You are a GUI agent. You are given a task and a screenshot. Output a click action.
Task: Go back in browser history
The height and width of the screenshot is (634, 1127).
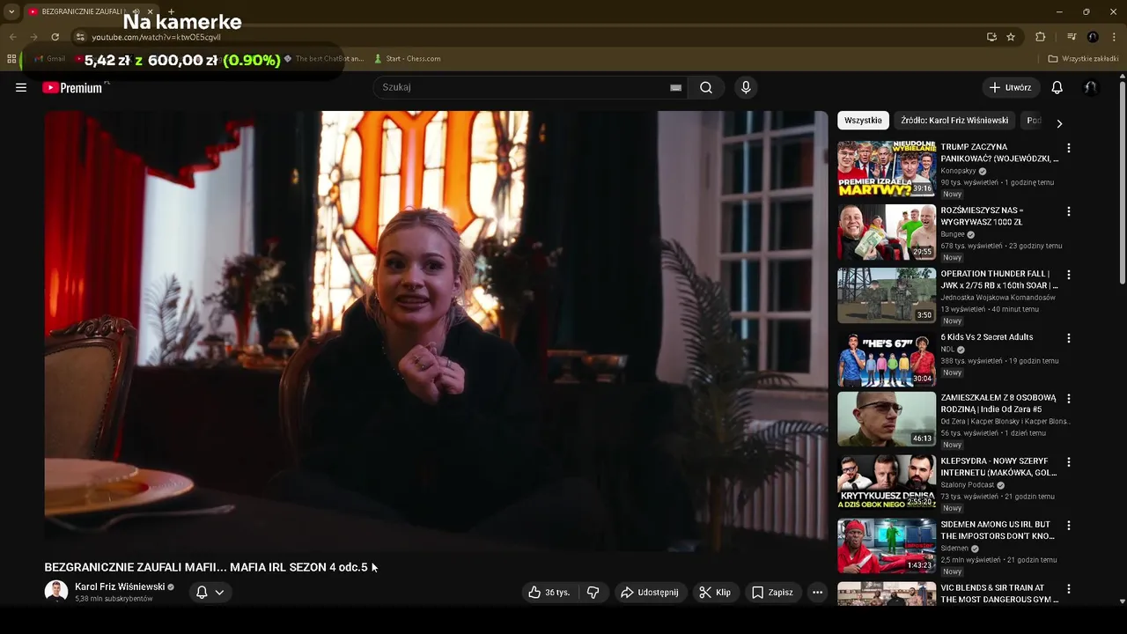click(x=12, y=37)
